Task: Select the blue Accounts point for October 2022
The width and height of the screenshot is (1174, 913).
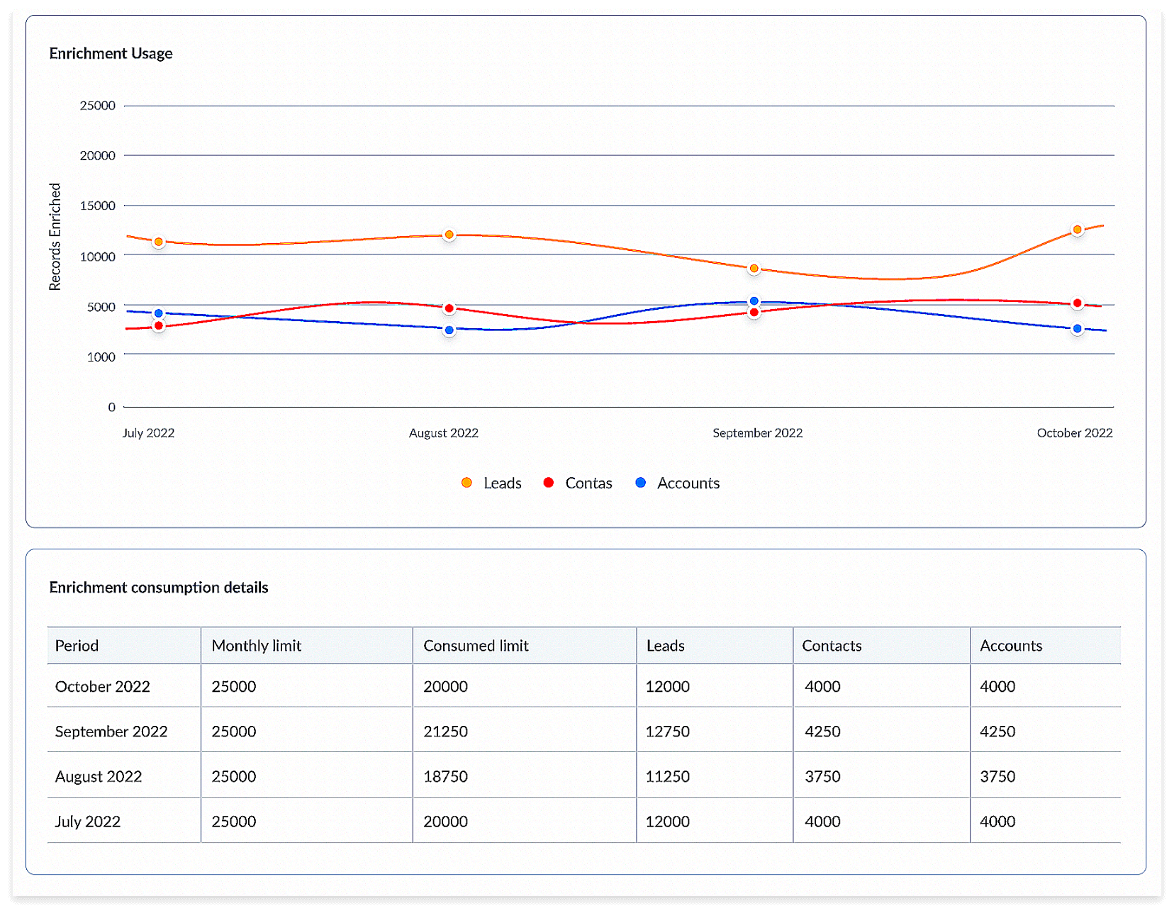Action: (x=1078, y=329)
